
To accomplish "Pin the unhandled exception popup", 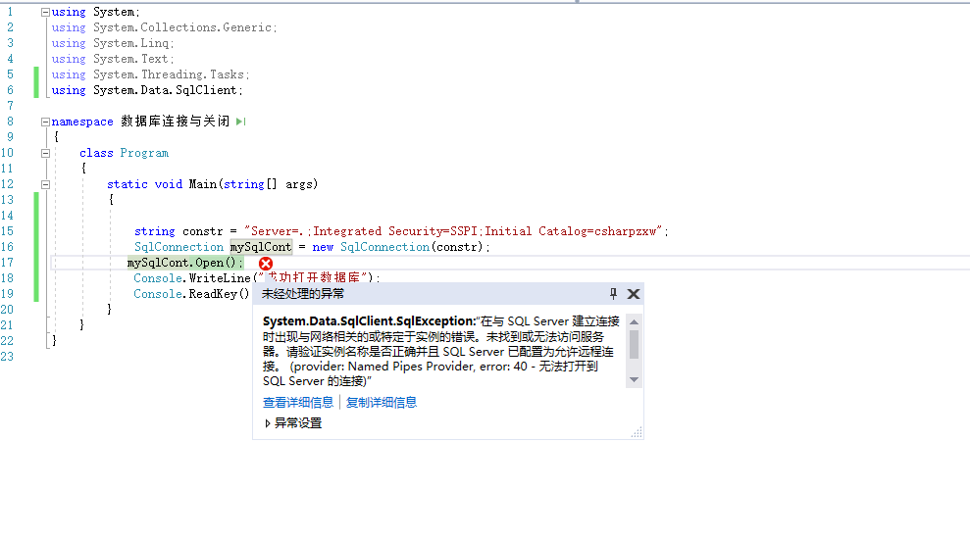I will (x=613, y=293).
